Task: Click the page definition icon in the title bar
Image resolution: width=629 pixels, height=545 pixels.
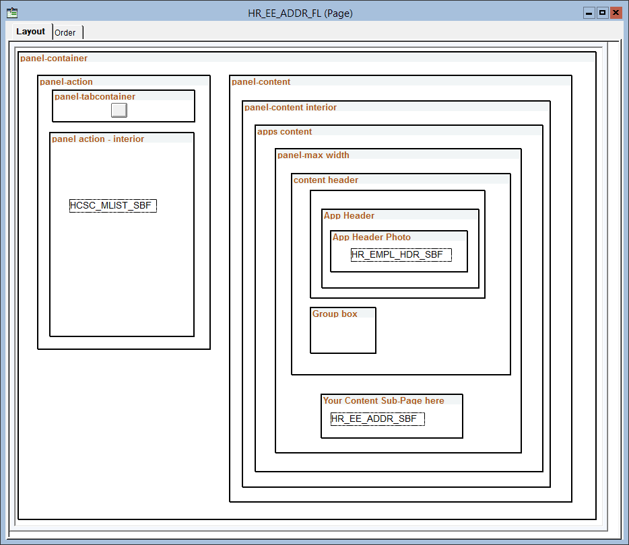Action: [x=12, y=11]
